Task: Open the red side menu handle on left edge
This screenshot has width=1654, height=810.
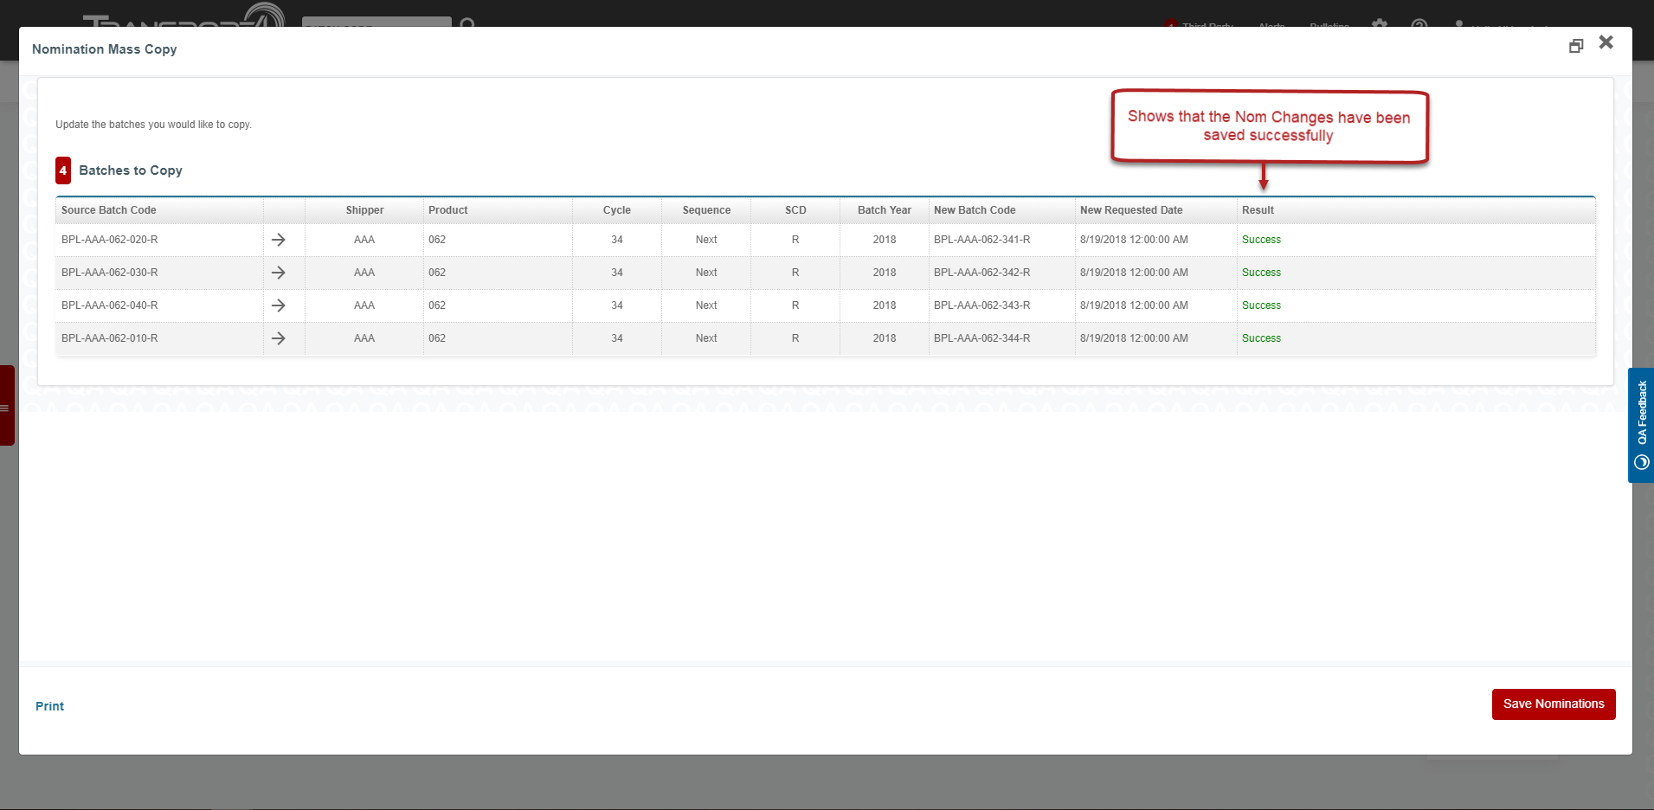Action: pyautogui.click(x=7, y=406)
